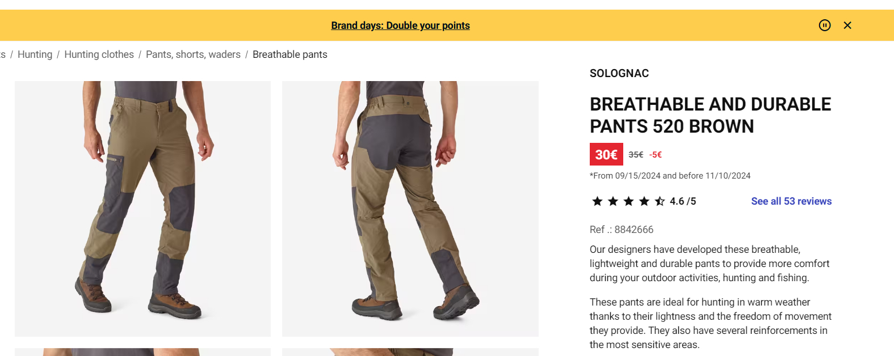
Task: Click the first rating star
Action: click(x=597, y=201)
